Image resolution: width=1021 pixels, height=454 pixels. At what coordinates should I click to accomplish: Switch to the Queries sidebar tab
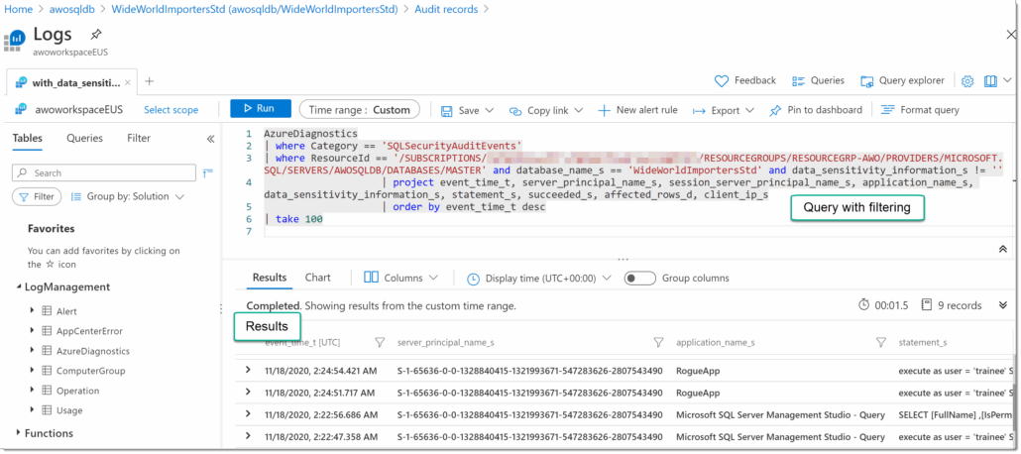point(84,138)
